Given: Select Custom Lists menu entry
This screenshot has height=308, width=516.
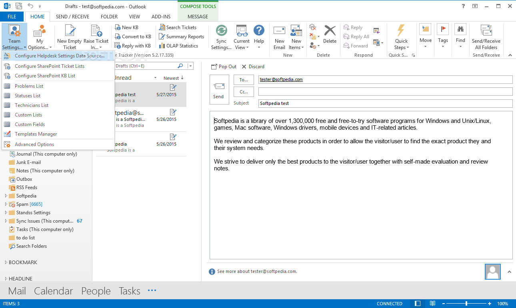Looking at the screenshot, I should point(58,115).
